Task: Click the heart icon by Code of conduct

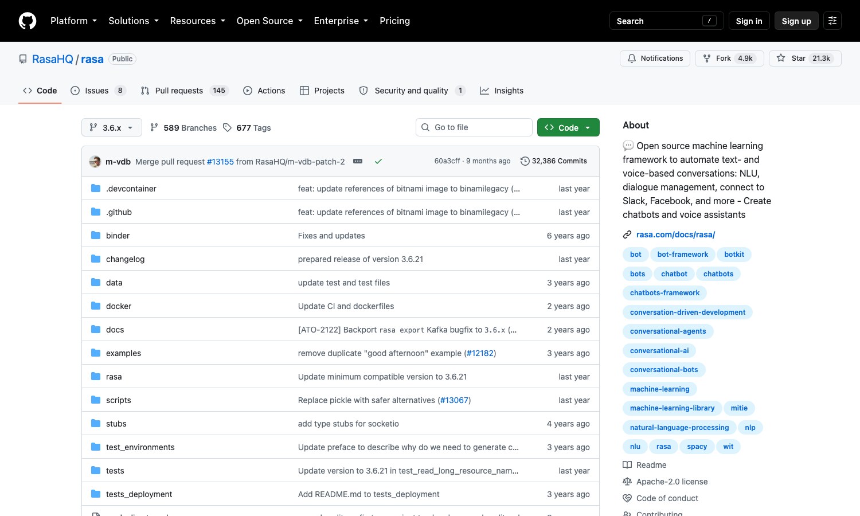Action: coord(627,498)
